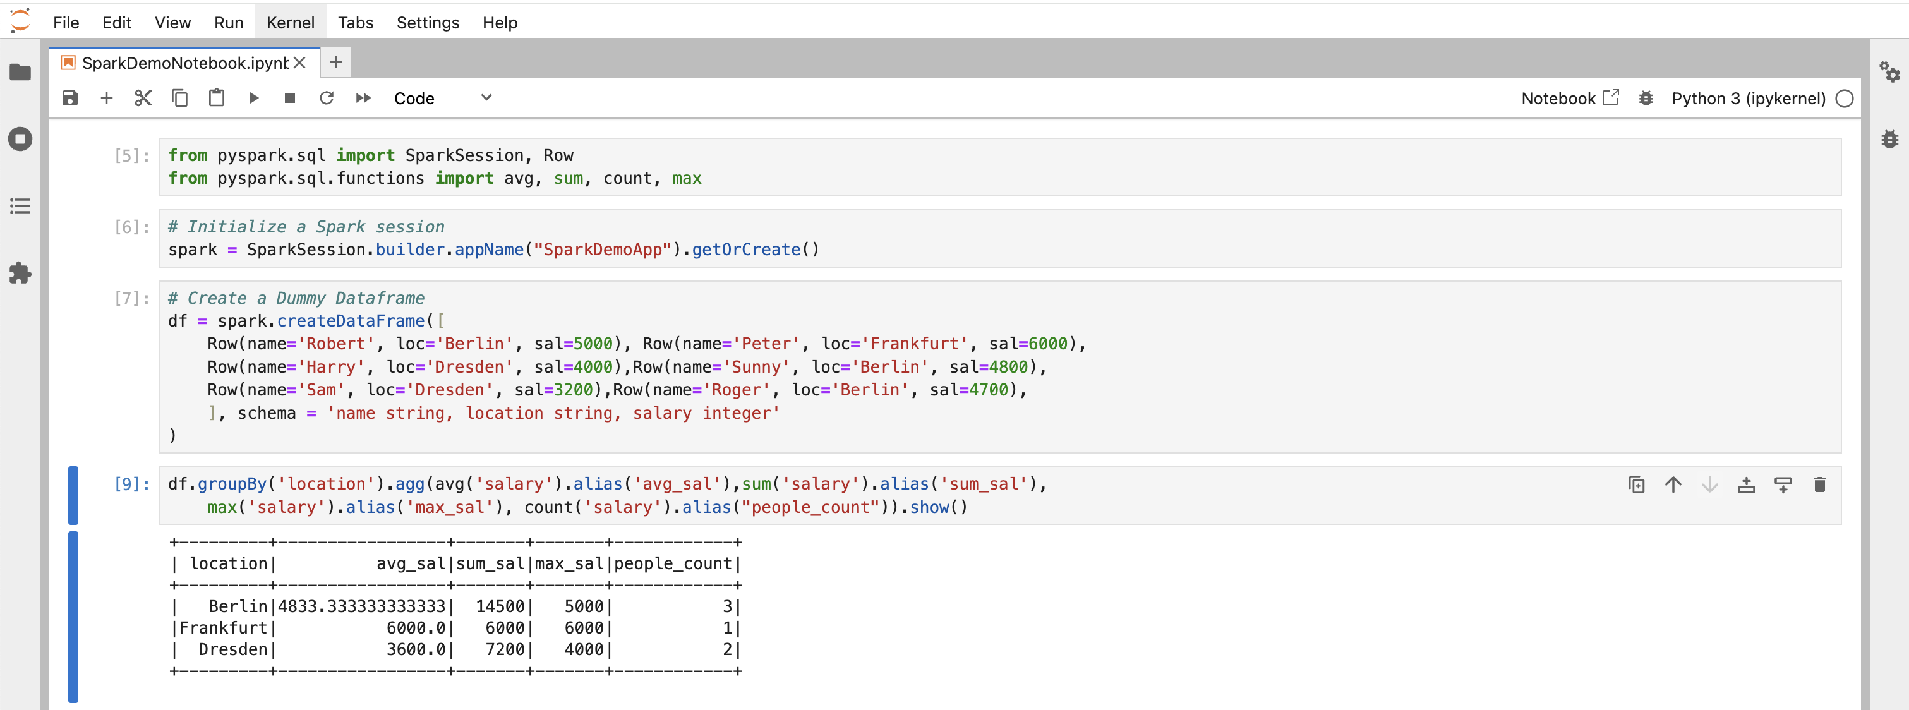The width and height of the screenshot is (1909, 710).
Task: Interrupt the kernel
Action: click(289, 97)
